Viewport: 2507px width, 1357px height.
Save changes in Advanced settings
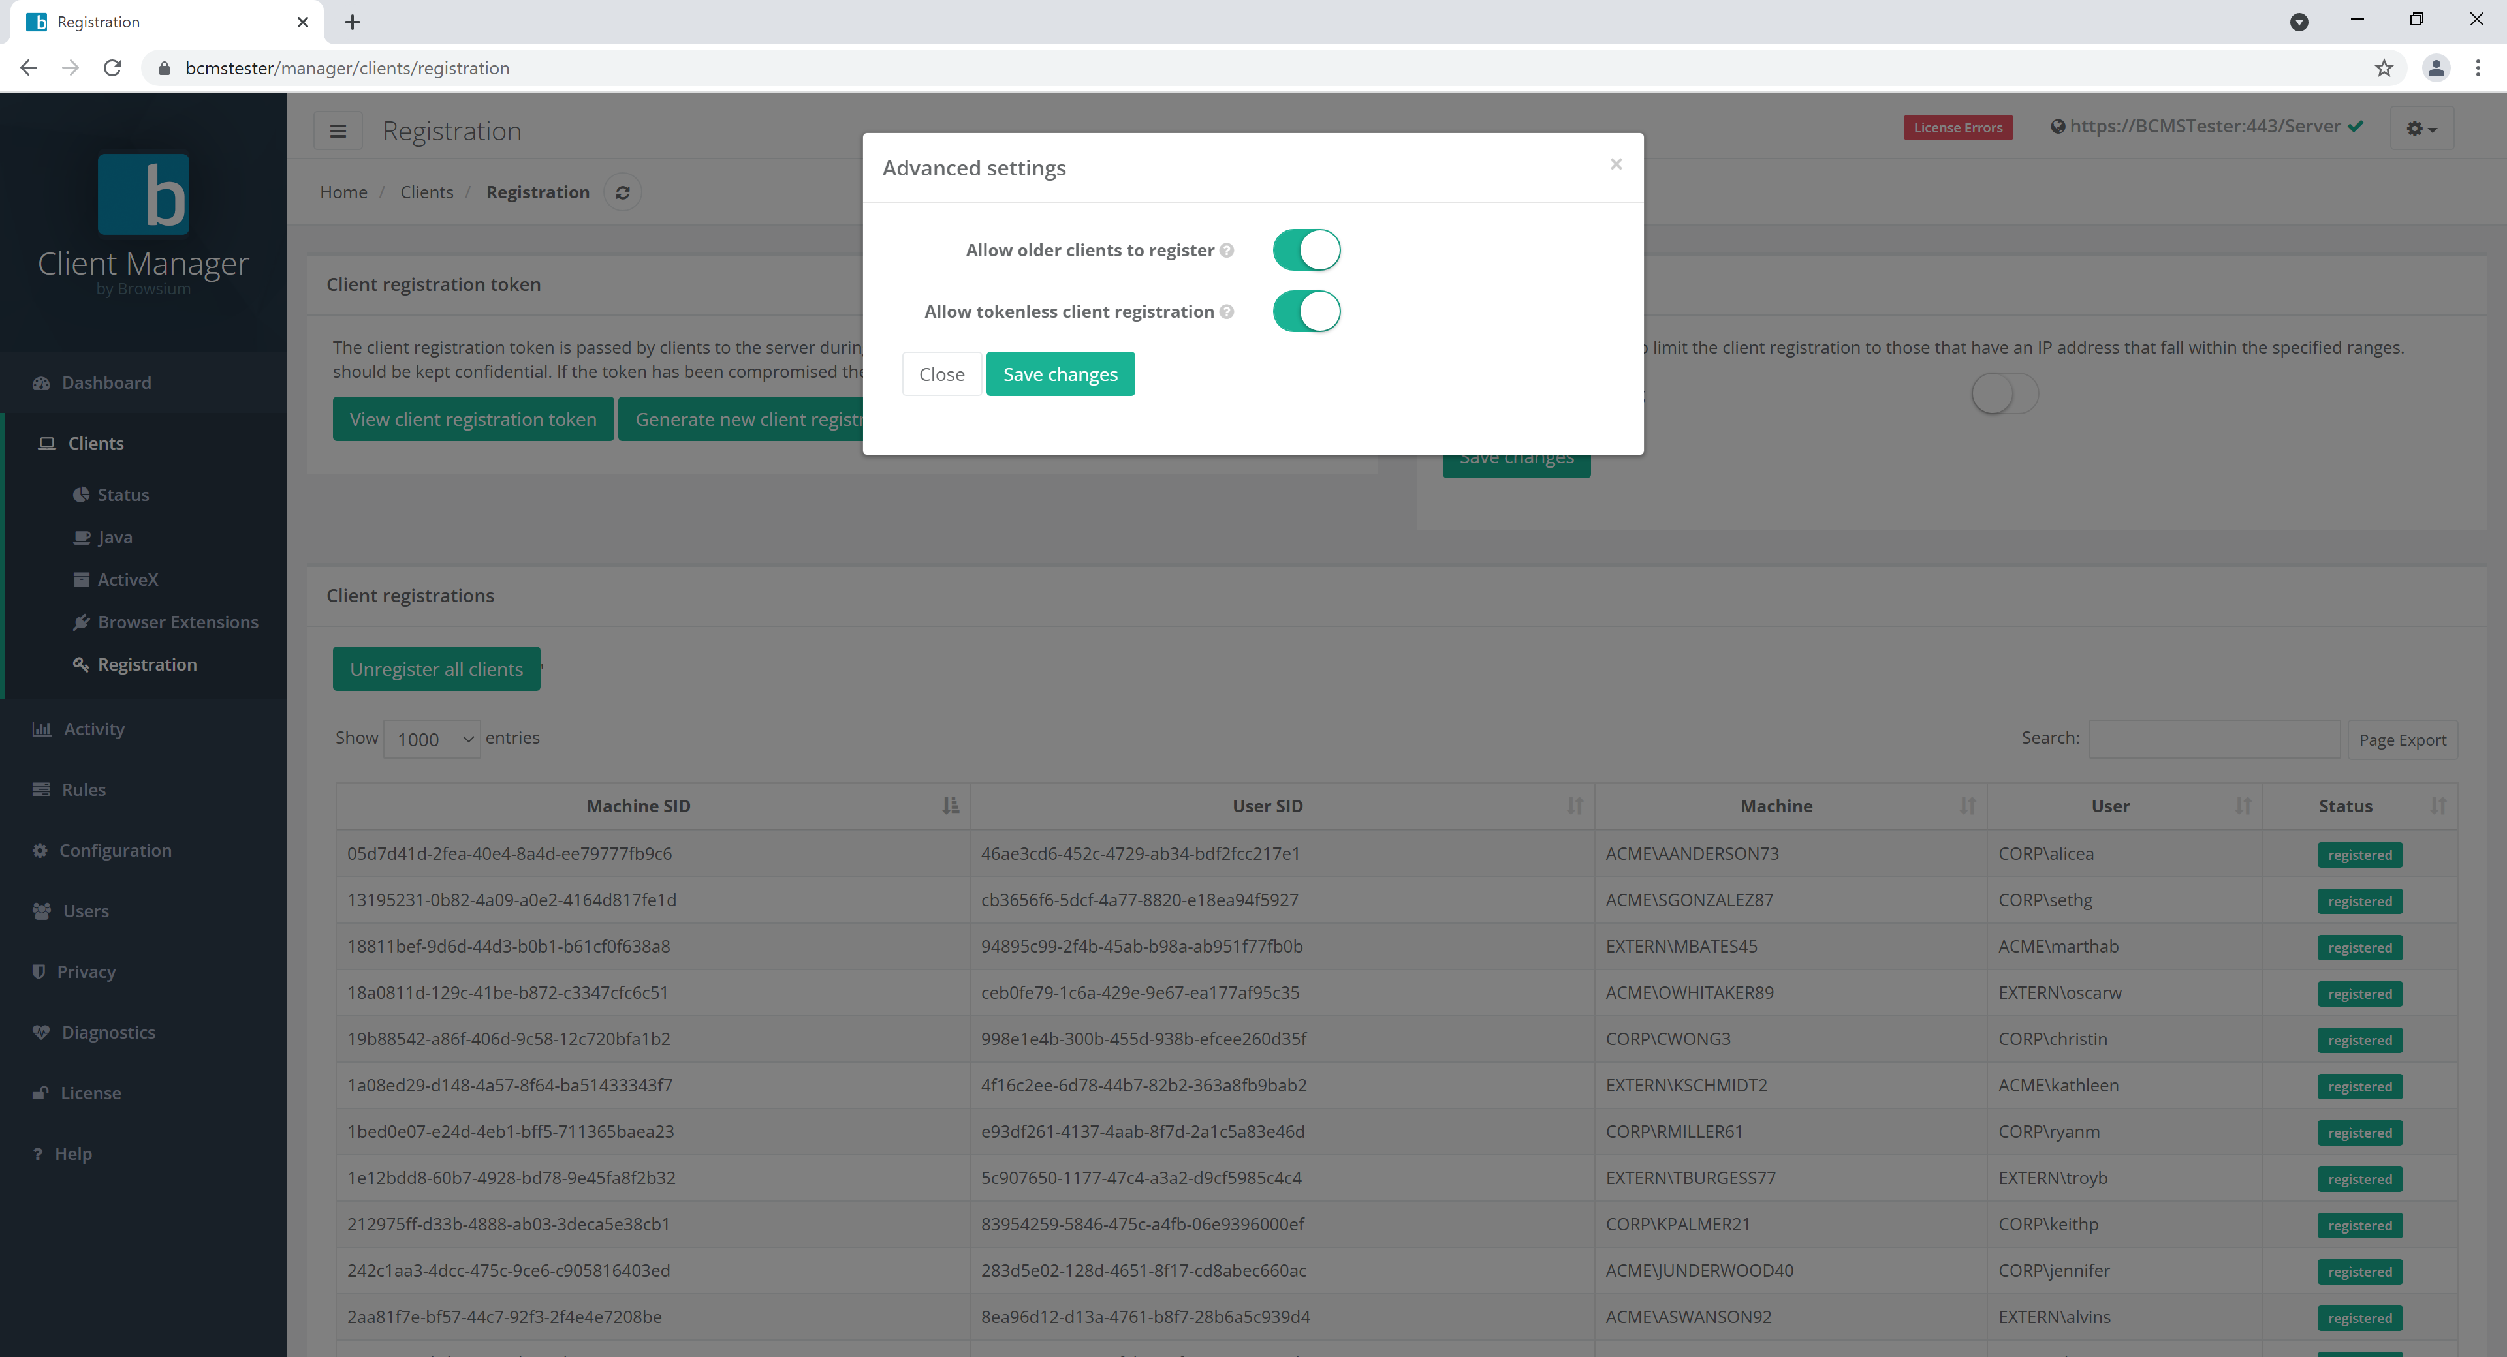[1060, 374]
